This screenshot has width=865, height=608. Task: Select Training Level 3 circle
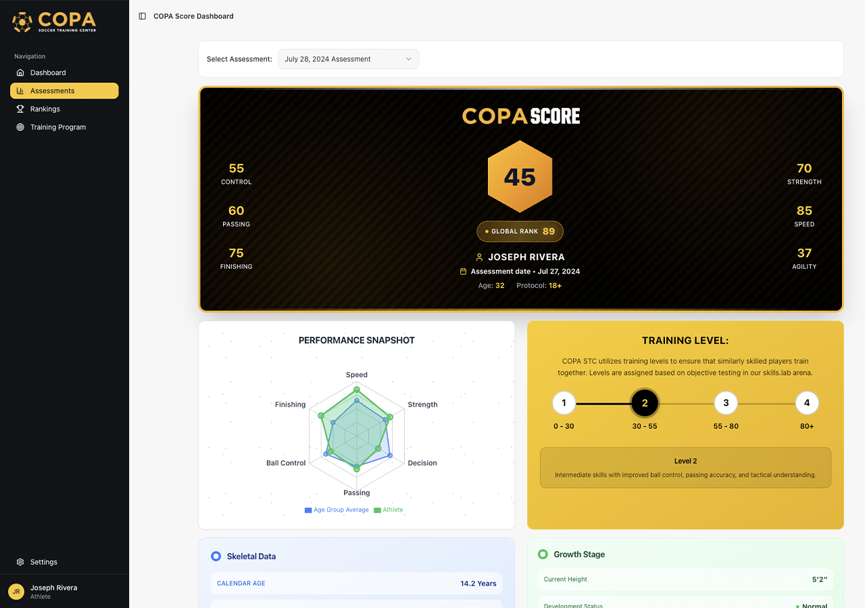tap(726, 403)
